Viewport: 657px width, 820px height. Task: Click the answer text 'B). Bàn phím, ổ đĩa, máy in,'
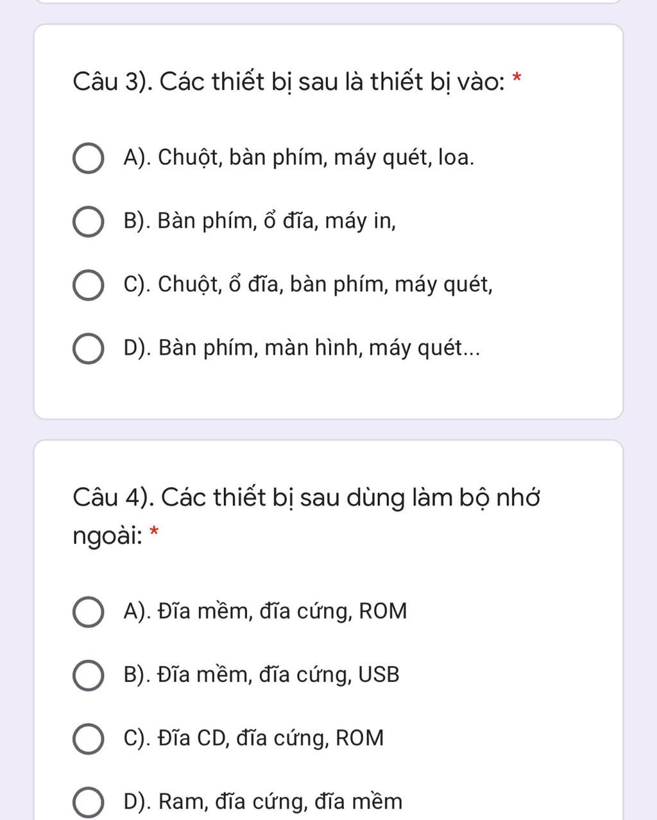260,221
